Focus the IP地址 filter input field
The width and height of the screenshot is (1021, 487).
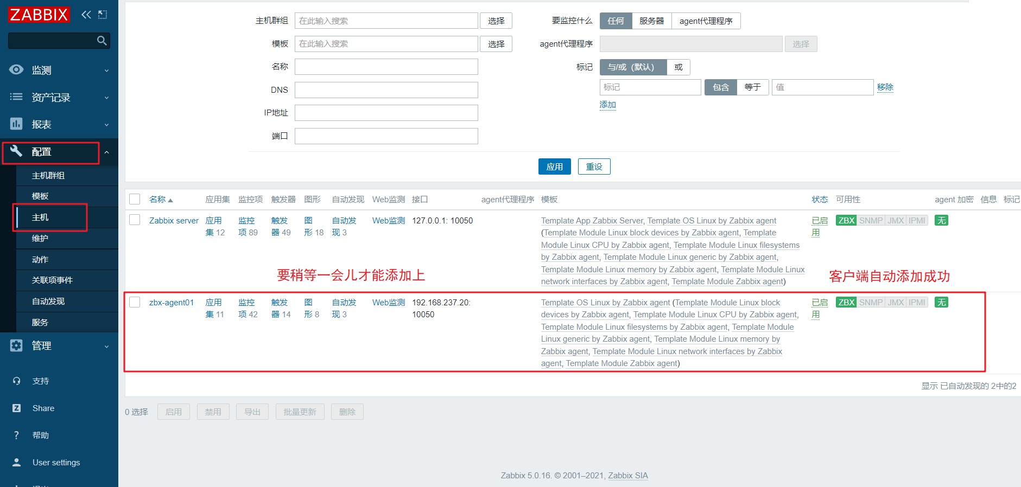pyautogui.click(x=386, y=113)
